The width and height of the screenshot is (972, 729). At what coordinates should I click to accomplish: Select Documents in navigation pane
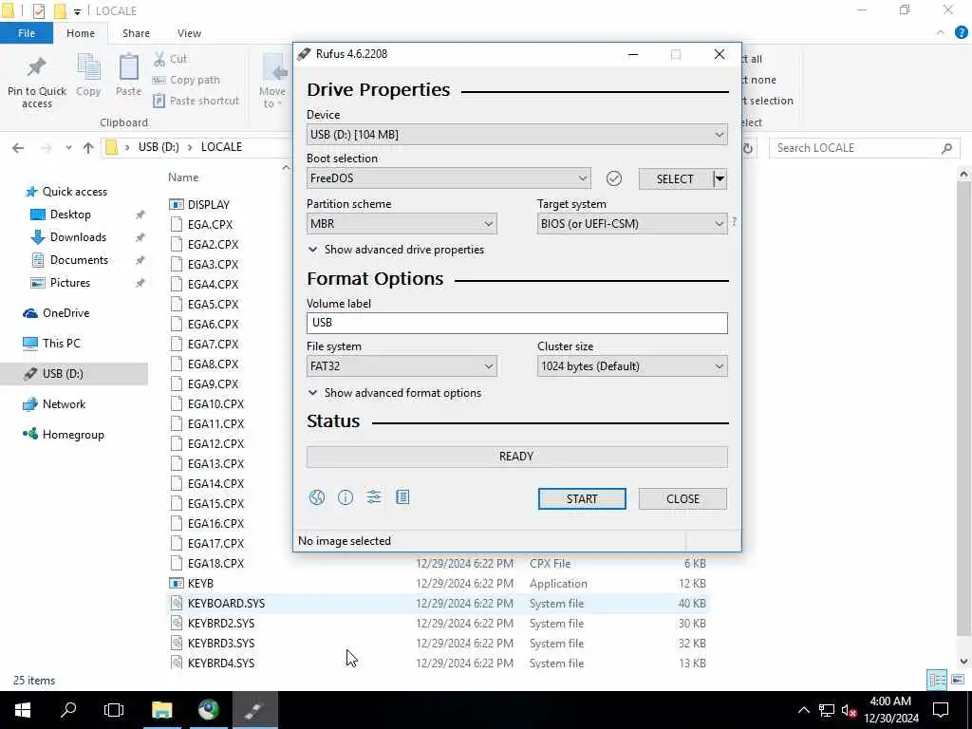click(79, 260)
